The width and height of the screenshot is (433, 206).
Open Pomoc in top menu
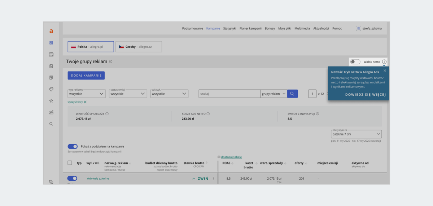click(x=337, y=29)
